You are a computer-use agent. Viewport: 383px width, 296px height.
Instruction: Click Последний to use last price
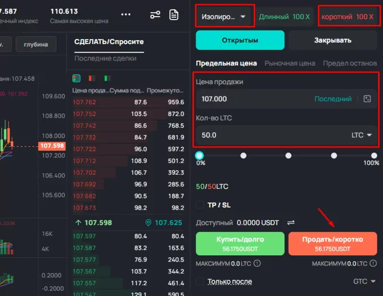click(333, 99)
